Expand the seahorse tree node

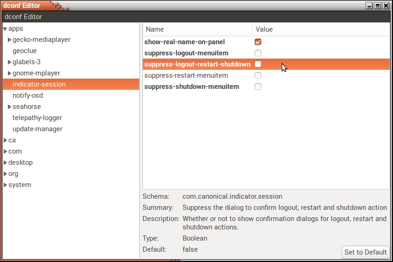tap(9, 107)
